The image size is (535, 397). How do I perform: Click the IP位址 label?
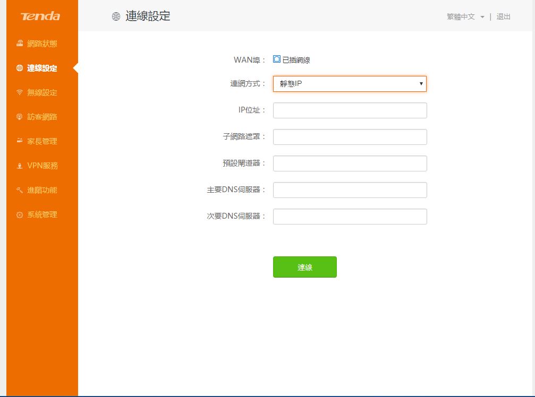pyautogui.click(x=252, y=110)
